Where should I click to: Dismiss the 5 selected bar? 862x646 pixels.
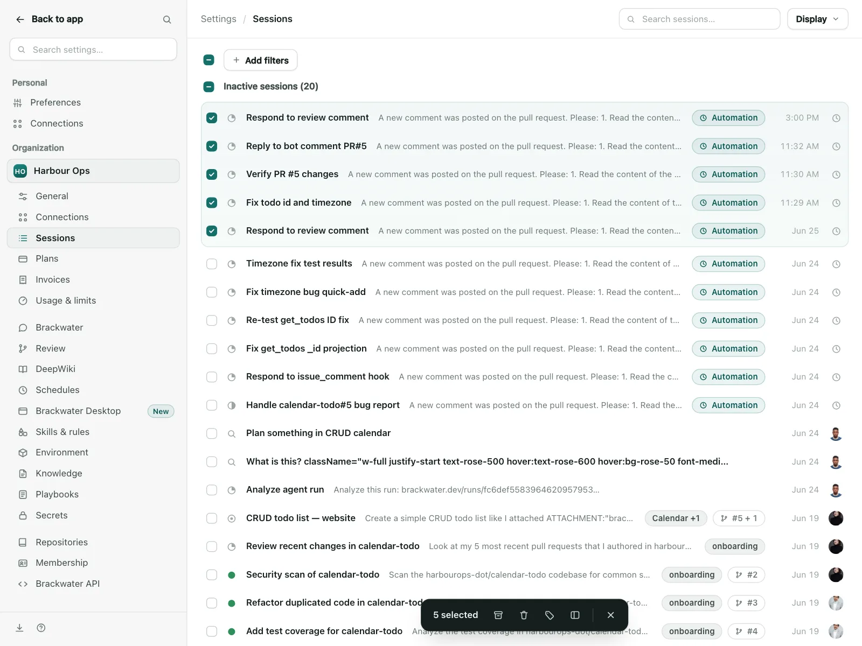coord(610,615)
